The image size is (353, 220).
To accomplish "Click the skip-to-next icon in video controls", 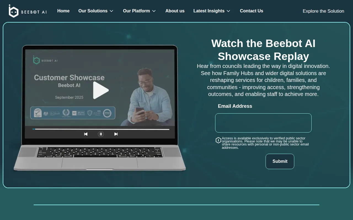I will click(x=116, y=134).
